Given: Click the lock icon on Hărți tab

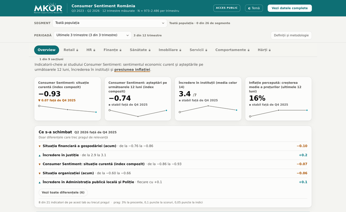Looking at the screenshot, I should (270, 50).
